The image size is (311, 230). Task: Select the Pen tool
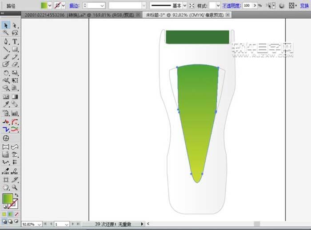[x=6, y=41]
